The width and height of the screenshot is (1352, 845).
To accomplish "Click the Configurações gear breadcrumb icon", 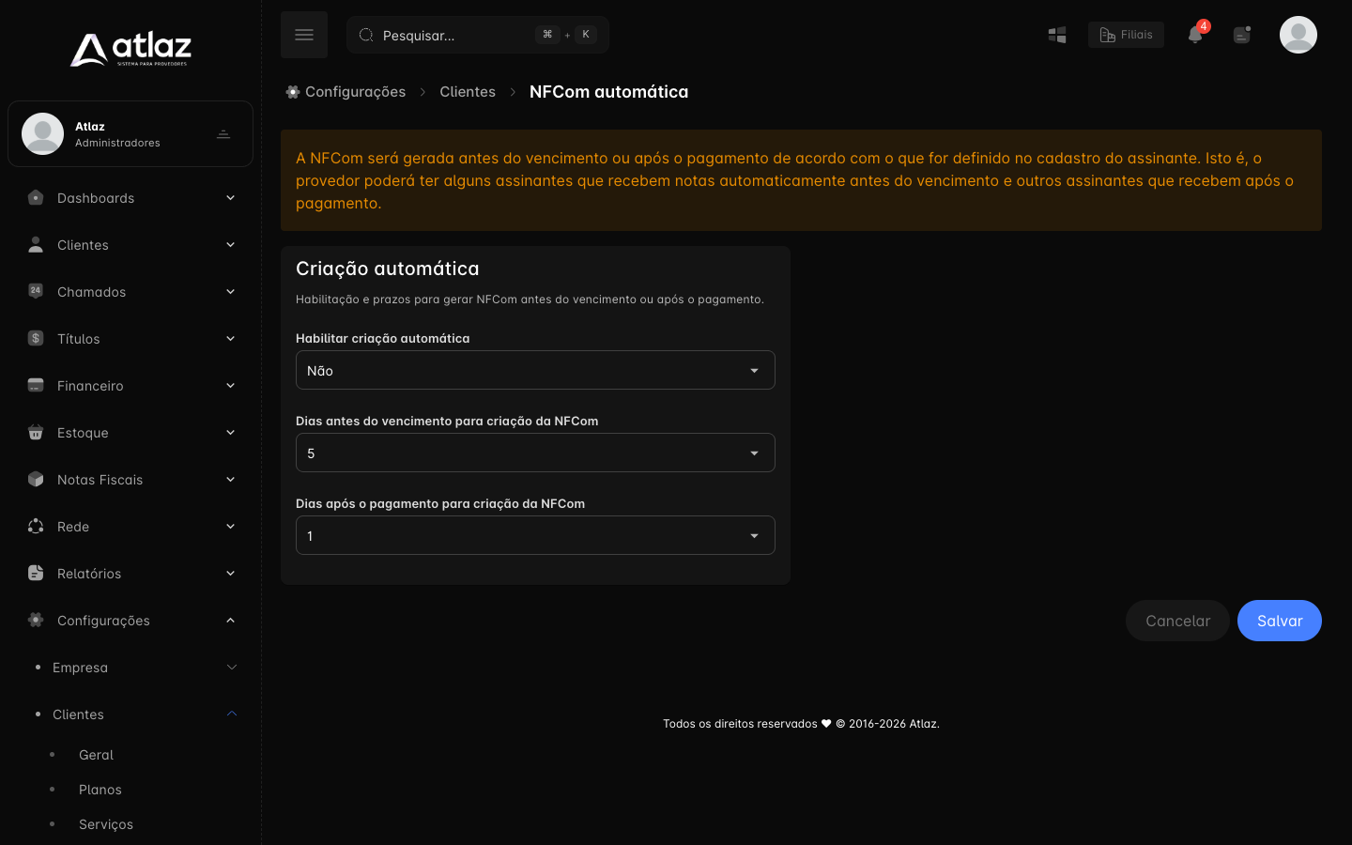I will pos(293,92).
